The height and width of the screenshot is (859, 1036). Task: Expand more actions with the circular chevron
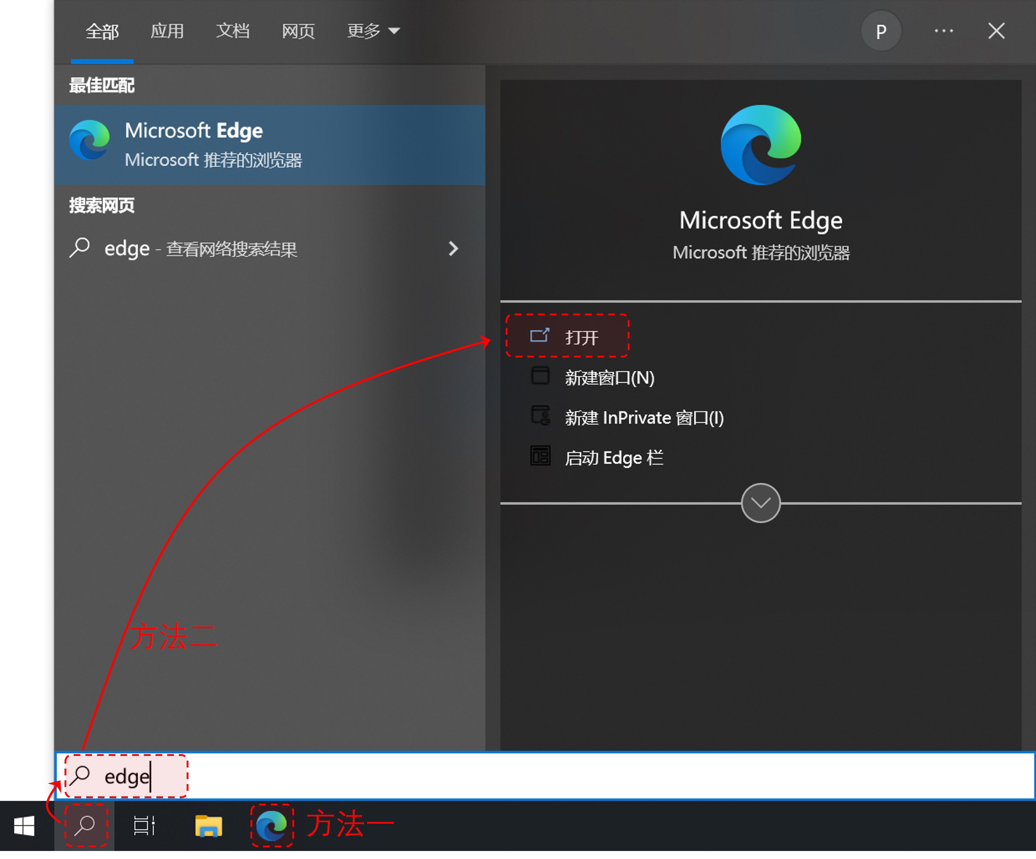(x=760, y=503)
